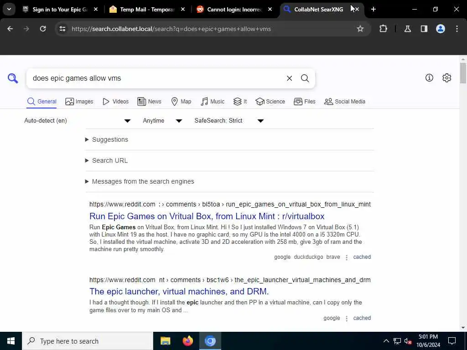Close the Sign in to Epic tab
467x350 pixels.
coord(96,9)
